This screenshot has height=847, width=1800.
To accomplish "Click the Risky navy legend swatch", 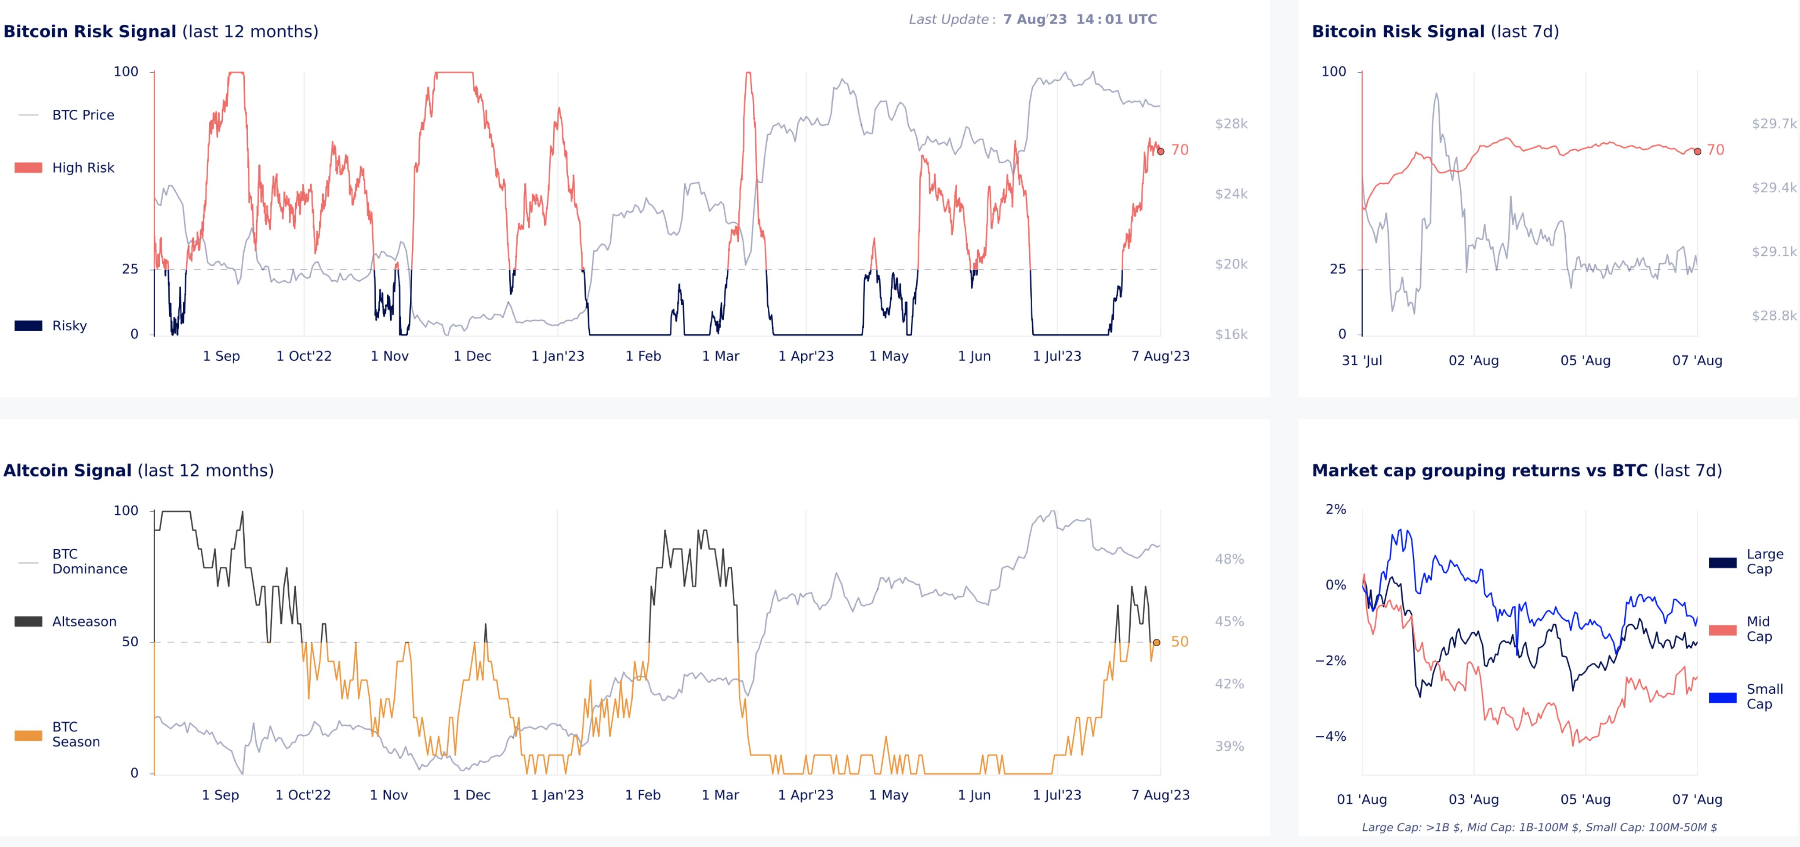I will point(29,326).
